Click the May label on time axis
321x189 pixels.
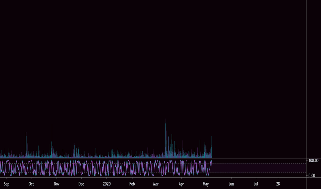206,184
